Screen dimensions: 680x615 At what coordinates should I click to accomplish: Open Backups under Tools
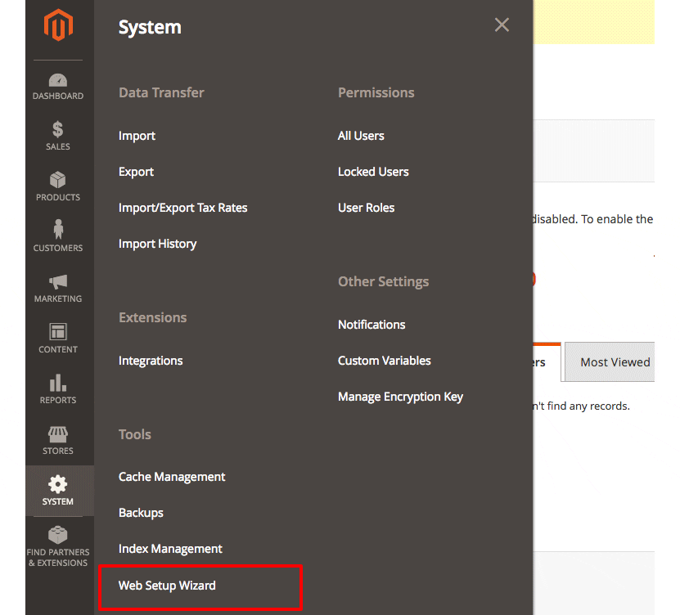pyautogui.click(x=141, y=513)
